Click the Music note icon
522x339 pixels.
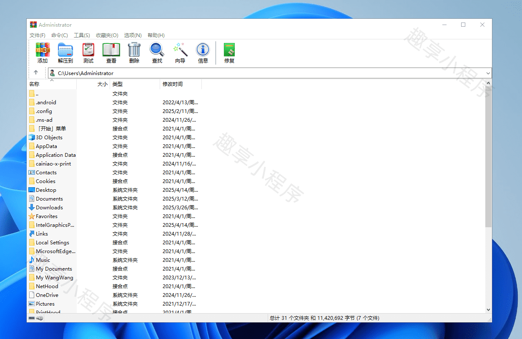(32, 260)
